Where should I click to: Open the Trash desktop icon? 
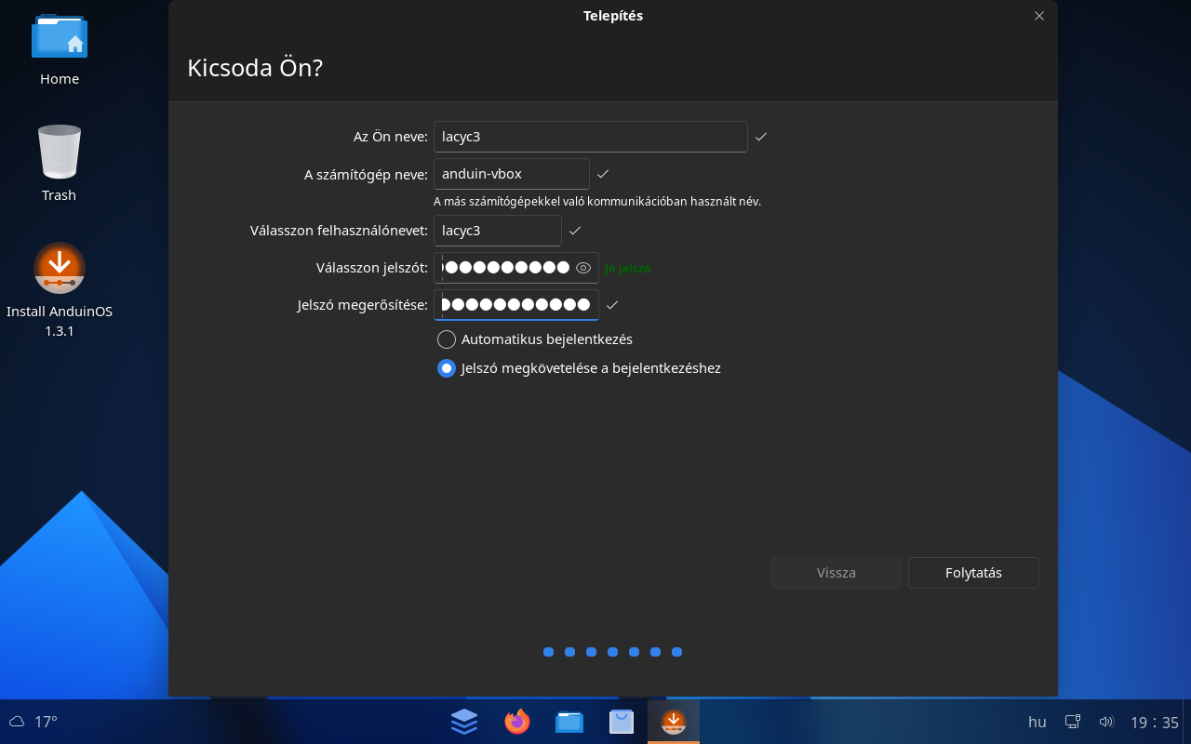point(59,165)
